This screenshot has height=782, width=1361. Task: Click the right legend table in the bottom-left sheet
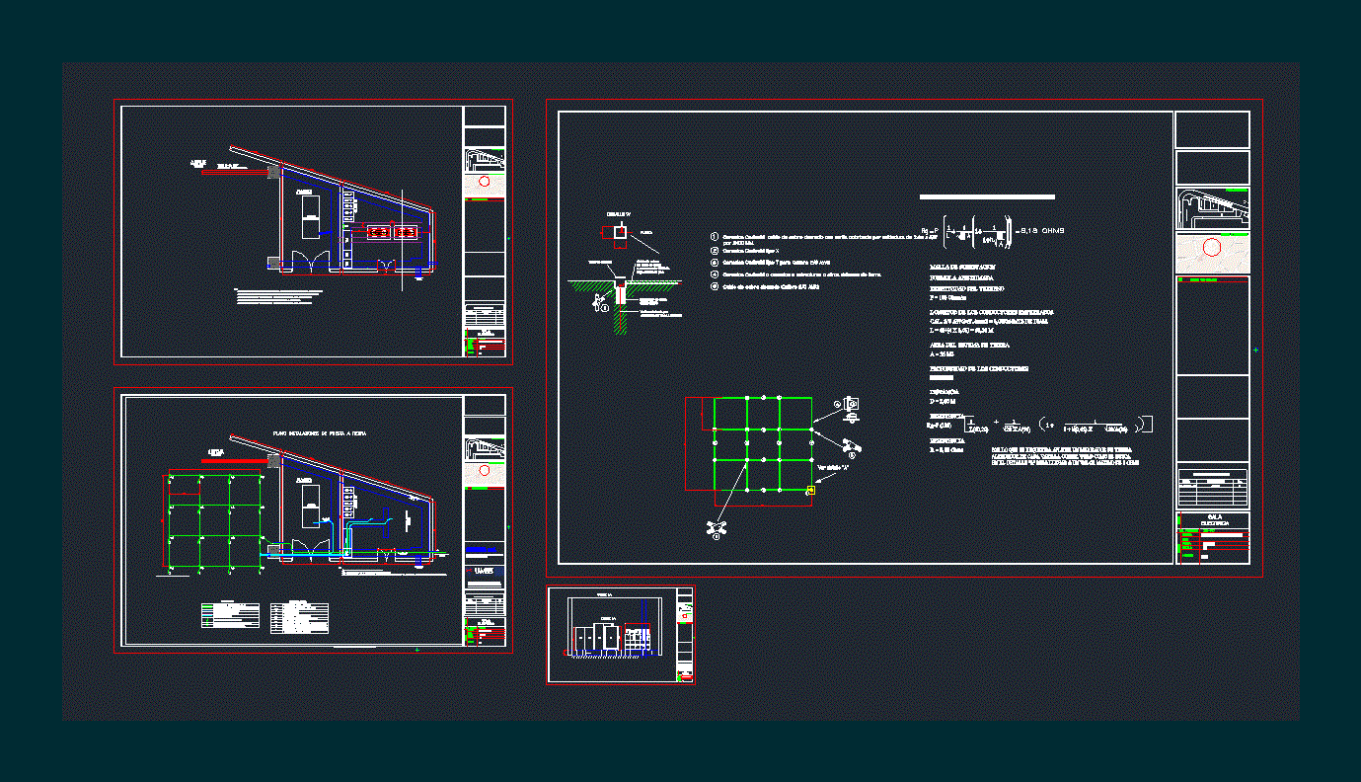coord(301,615)
